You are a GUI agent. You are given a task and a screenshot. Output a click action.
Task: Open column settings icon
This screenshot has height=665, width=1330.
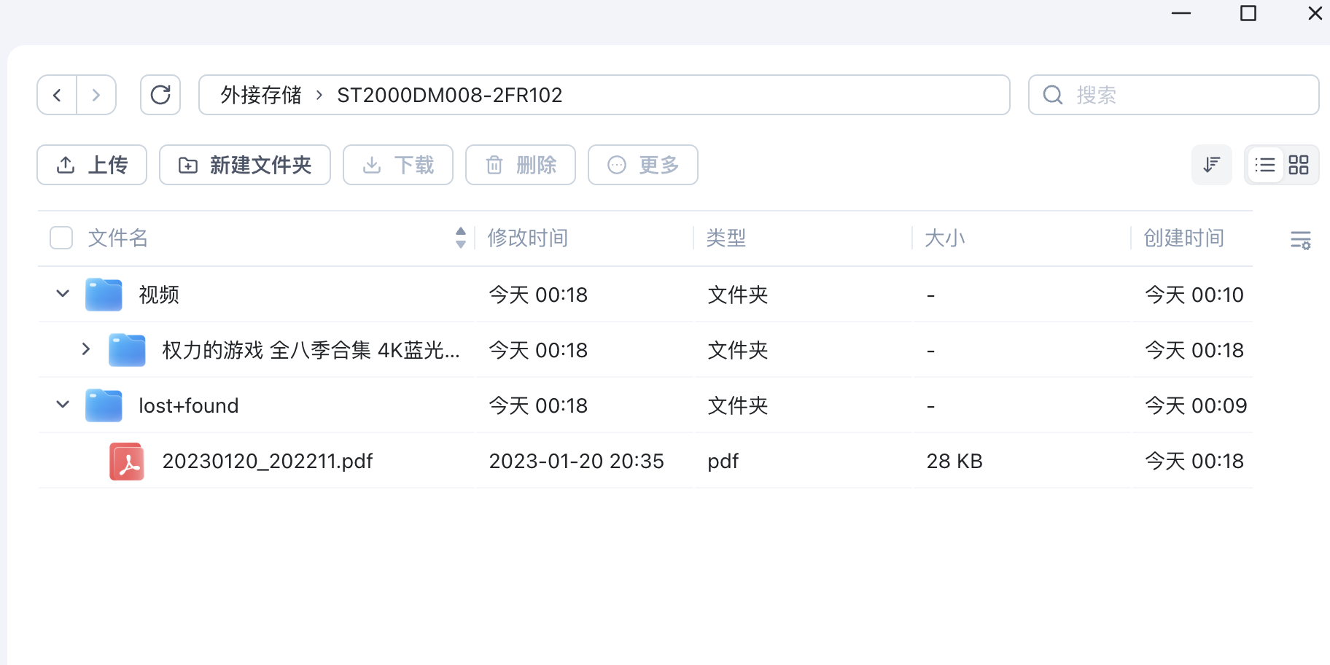(1300, 239)
